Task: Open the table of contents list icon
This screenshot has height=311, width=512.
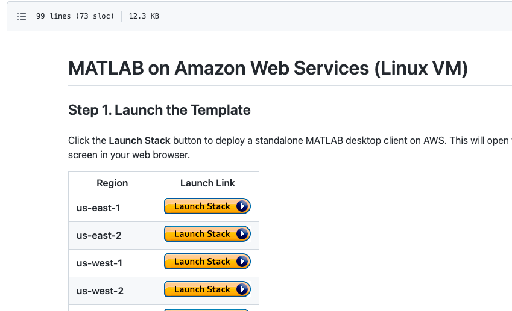Action: click(x=22, y=16)
